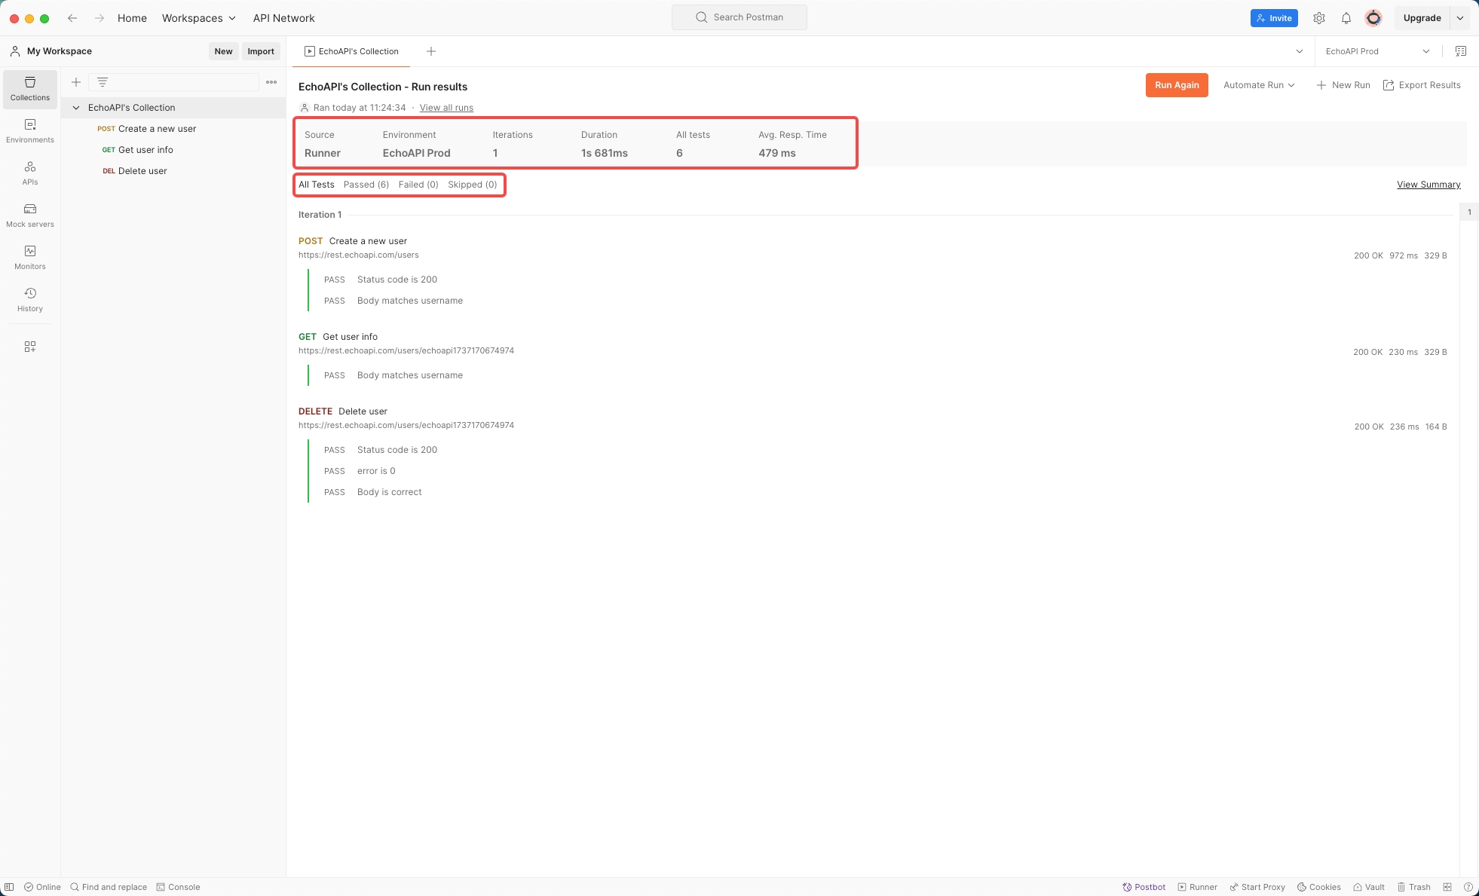
Task: Click New Run button
Action: (x=1343, y=85)
